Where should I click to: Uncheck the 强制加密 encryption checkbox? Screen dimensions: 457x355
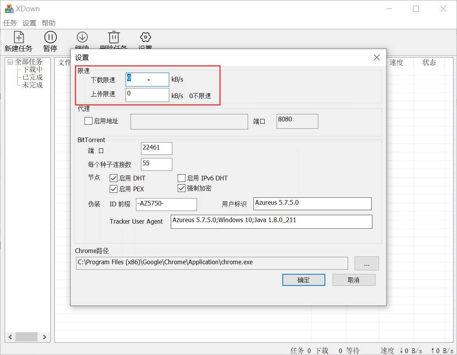pos(181,188)
